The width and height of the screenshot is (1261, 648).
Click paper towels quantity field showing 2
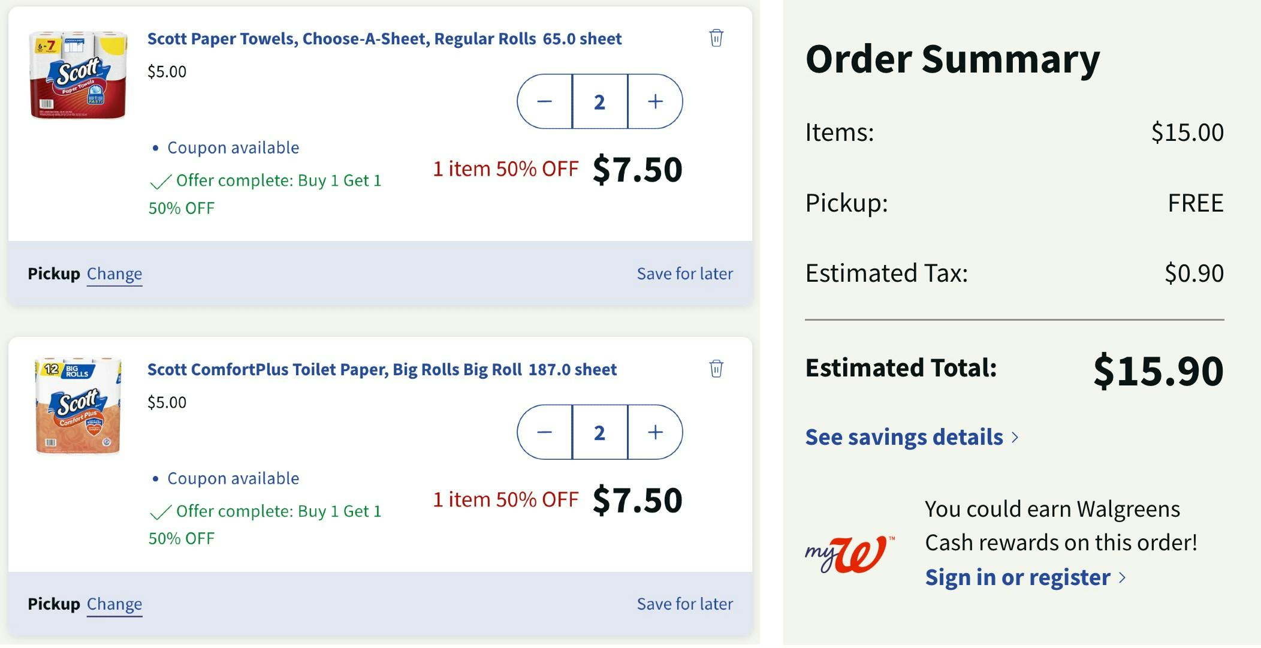(599, 101)
